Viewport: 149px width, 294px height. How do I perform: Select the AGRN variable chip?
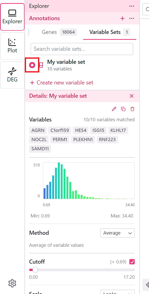coord(38,130)
